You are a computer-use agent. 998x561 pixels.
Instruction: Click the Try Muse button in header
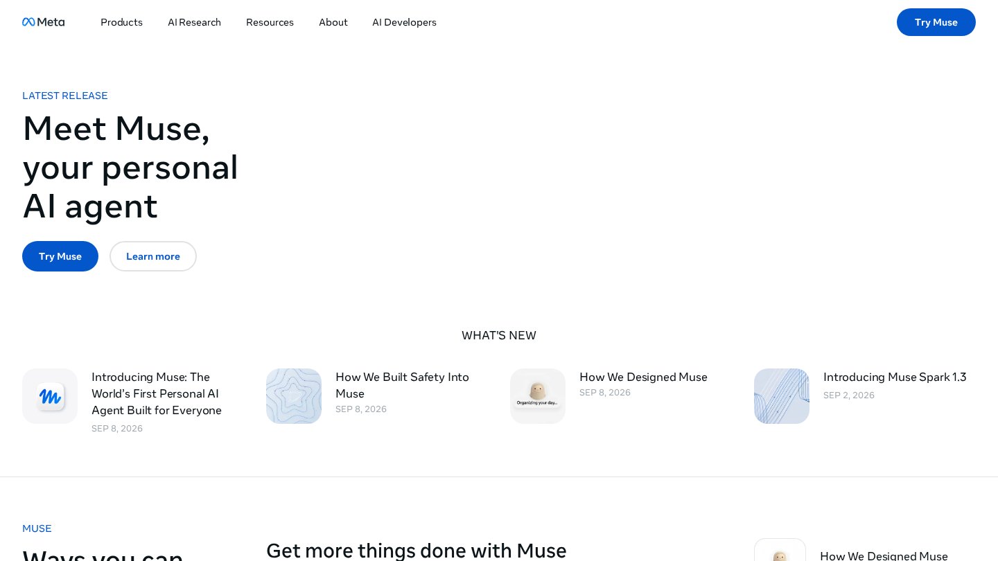tap(936, 22)
